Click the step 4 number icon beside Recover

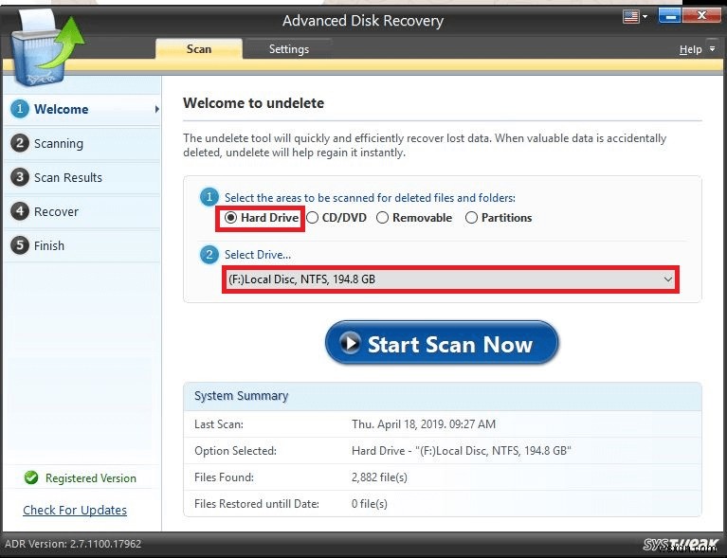(x=20, y=211)
